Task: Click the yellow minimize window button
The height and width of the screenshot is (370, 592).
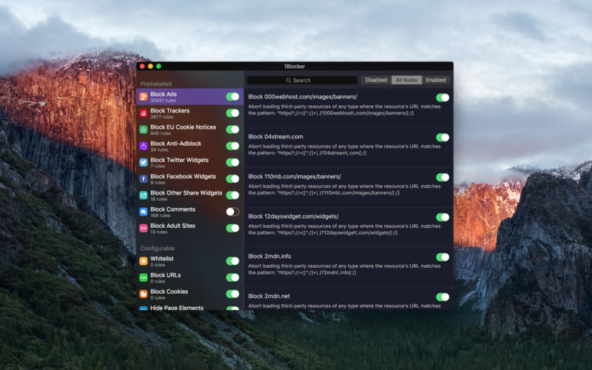Action: pos(150,66)
